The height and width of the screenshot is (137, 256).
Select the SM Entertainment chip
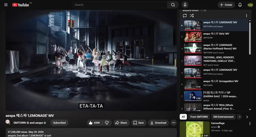[x=223, y=117]
